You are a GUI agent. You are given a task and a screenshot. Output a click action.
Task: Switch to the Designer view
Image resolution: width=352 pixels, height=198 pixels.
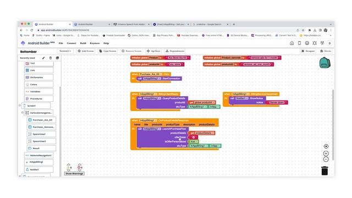308,51
